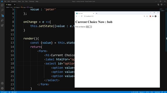167x93 pixels.
Task: View site information icon beside localhost
Action: tap(85, 16)
